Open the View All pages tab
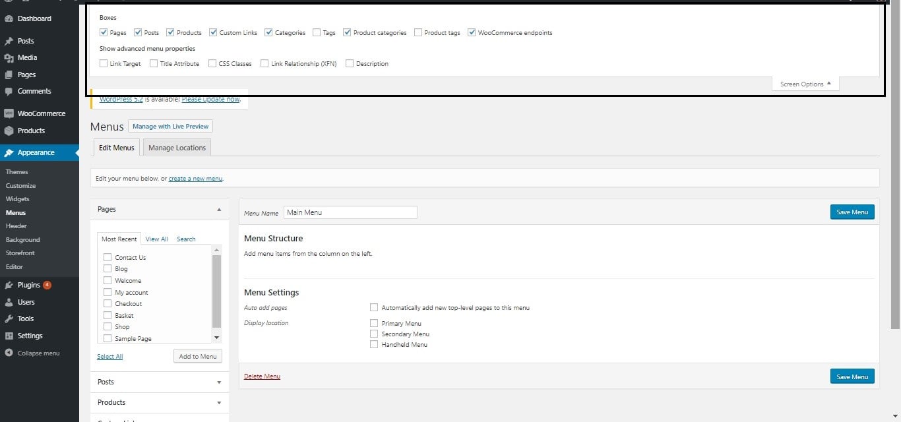Screen dimensions: 901x422 coord(157,239)
